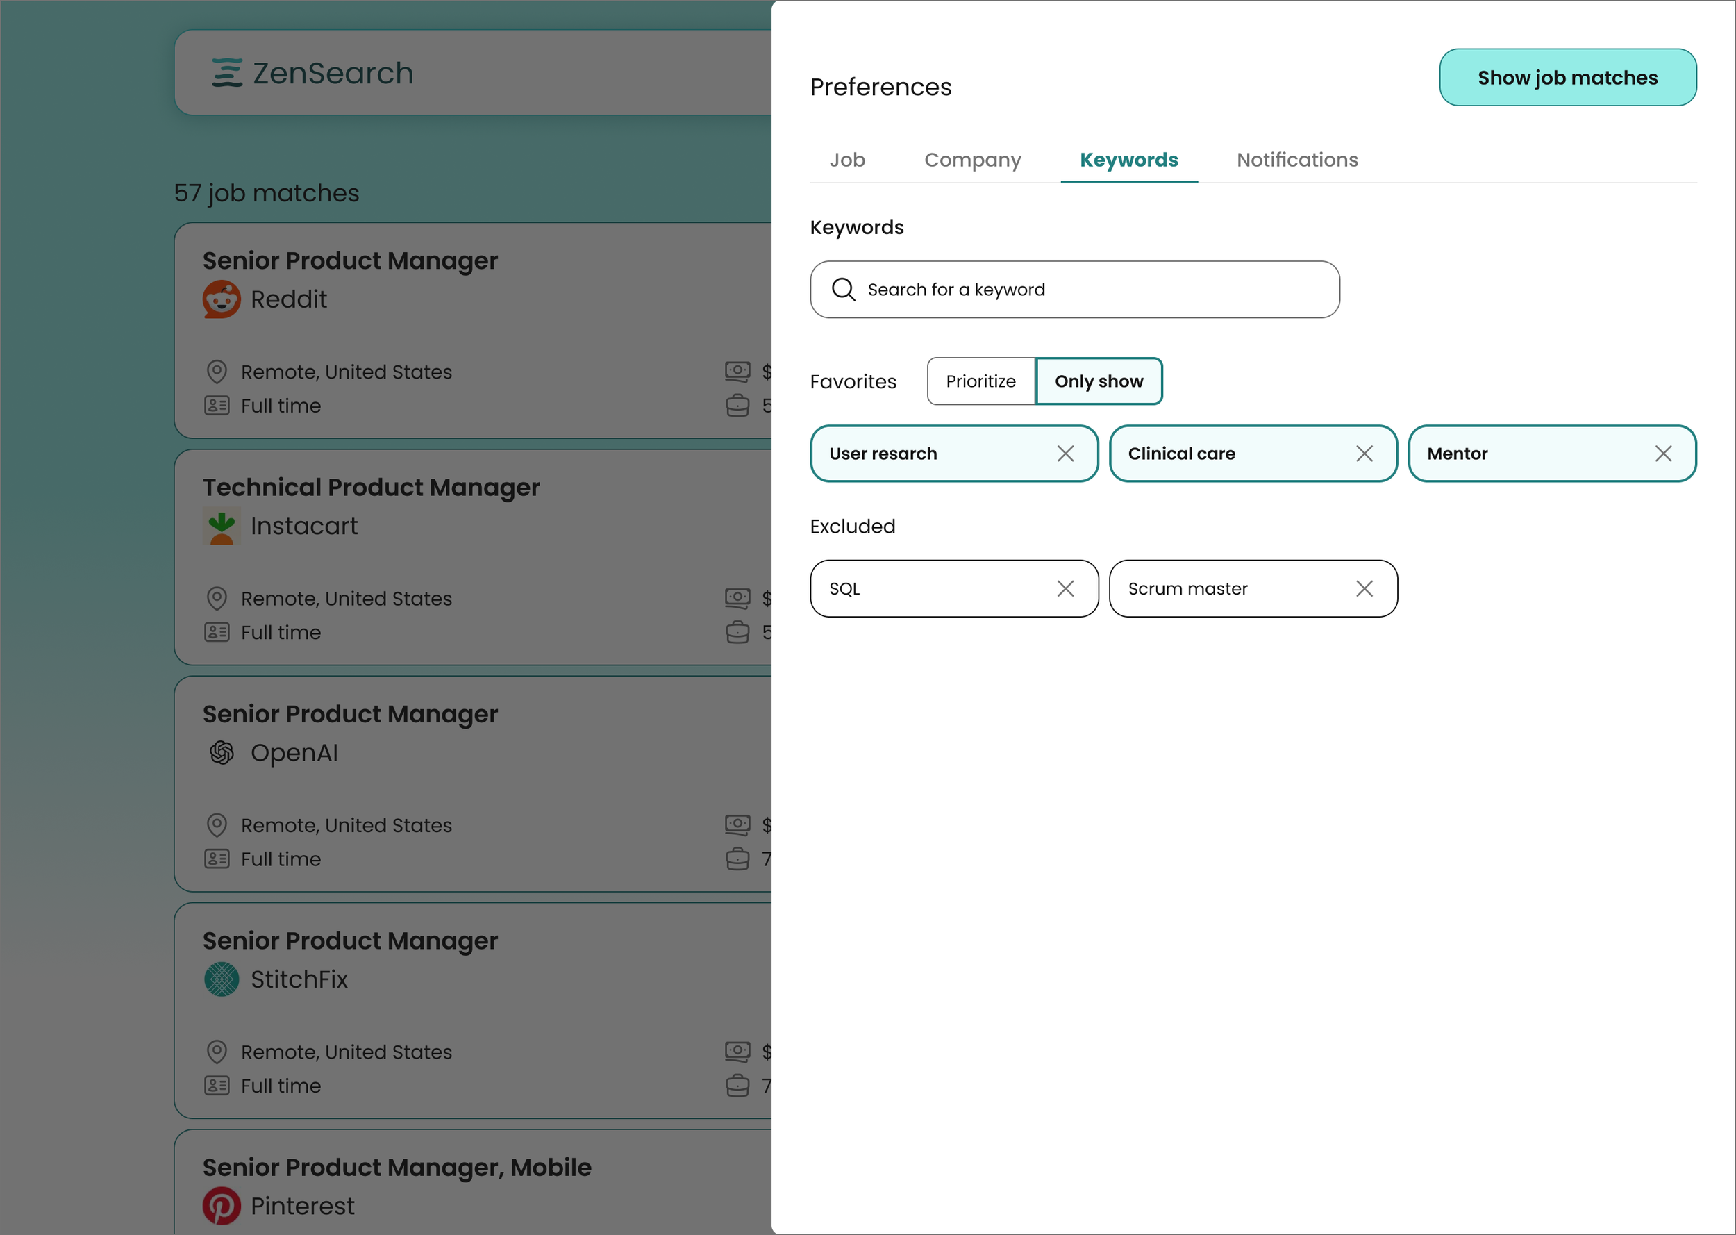Open the Technical Product Manager job title
The image size is (1736, 1235).
371,488
